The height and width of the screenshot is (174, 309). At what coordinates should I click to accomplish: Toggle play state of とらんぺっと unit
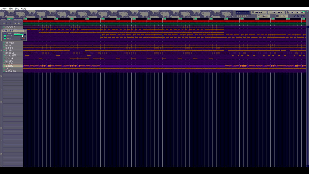point(4,27)
